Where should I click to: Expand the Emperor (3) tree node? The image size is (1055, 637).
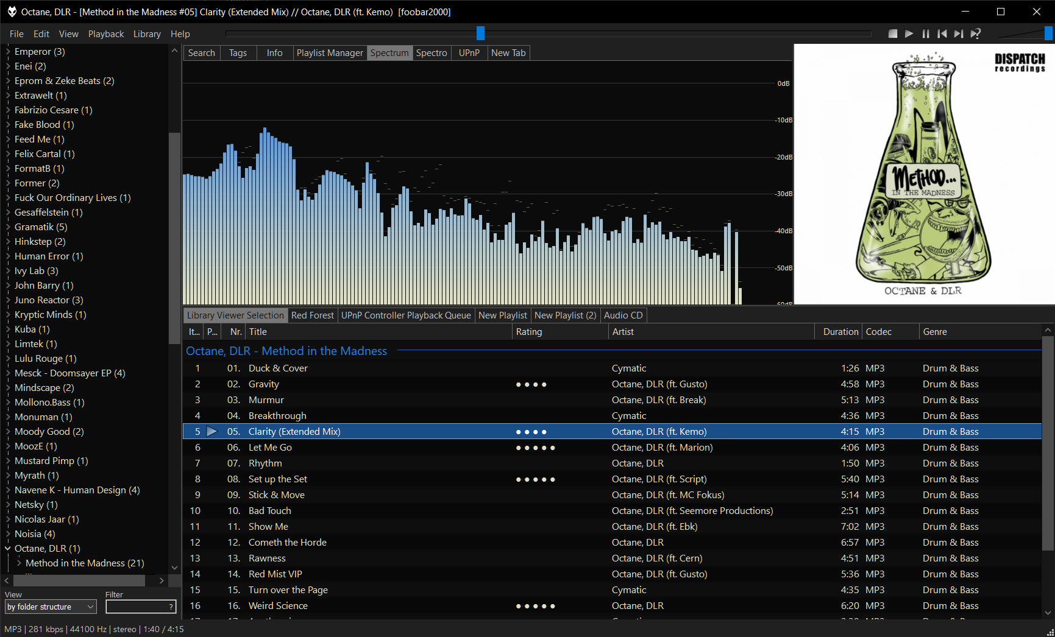click(x=8, y=52)
